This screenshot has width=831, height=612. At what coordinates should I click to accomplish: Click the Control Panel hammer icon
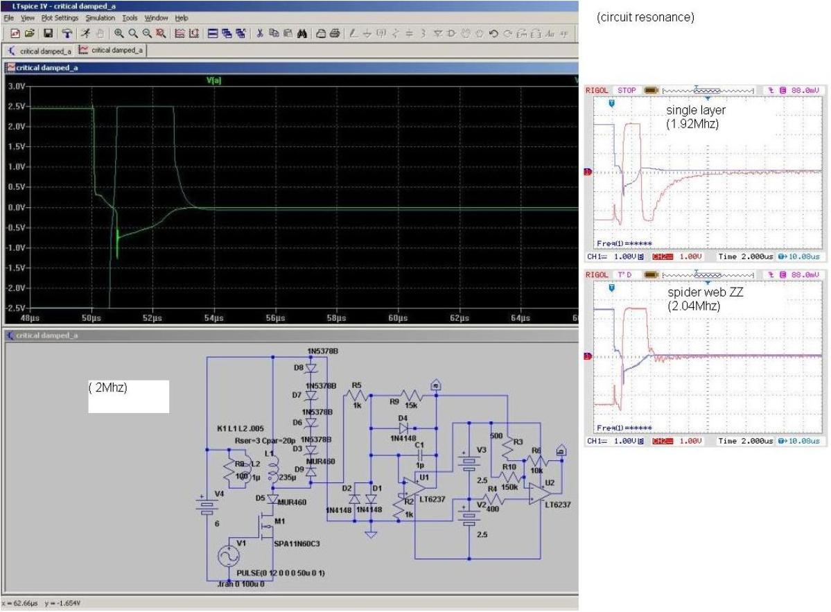point(67,33)
